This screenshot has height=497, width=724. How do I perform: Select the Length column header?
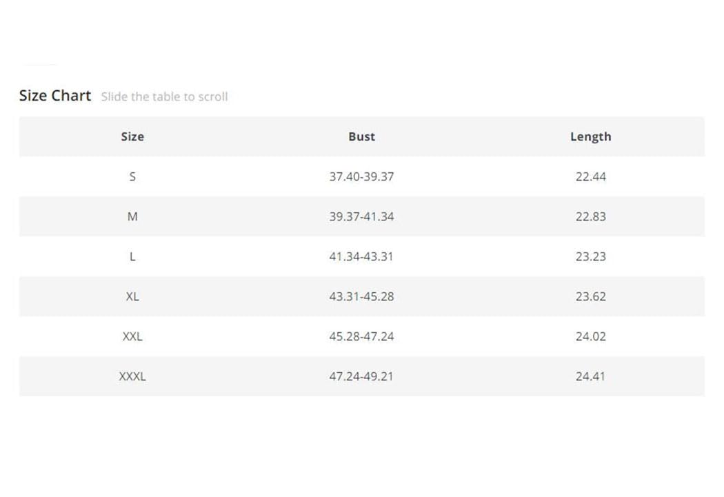(590, 136)
